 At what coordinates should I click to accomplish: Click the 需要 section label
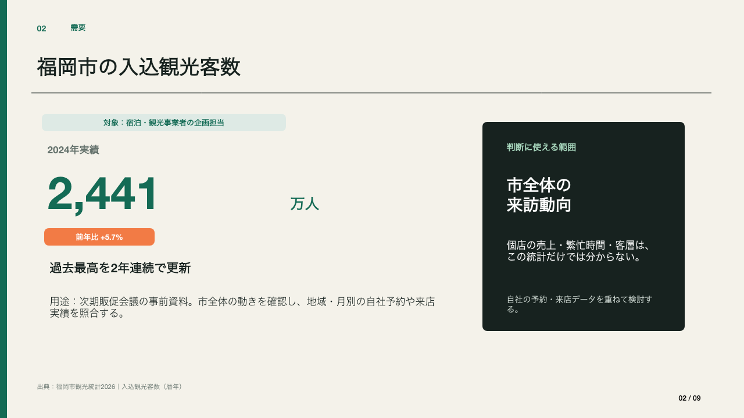[x=78, y=27]
